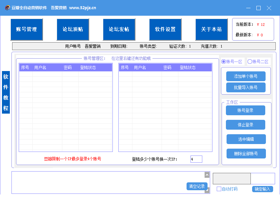This screenshot has width=280, height=202.
Task: Maximize the application window
Action: 258,8
